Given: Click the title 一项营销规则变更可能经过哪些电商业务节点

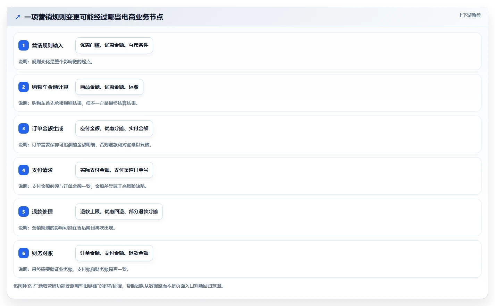Looking at the screenshot, I should click(94, 17).
